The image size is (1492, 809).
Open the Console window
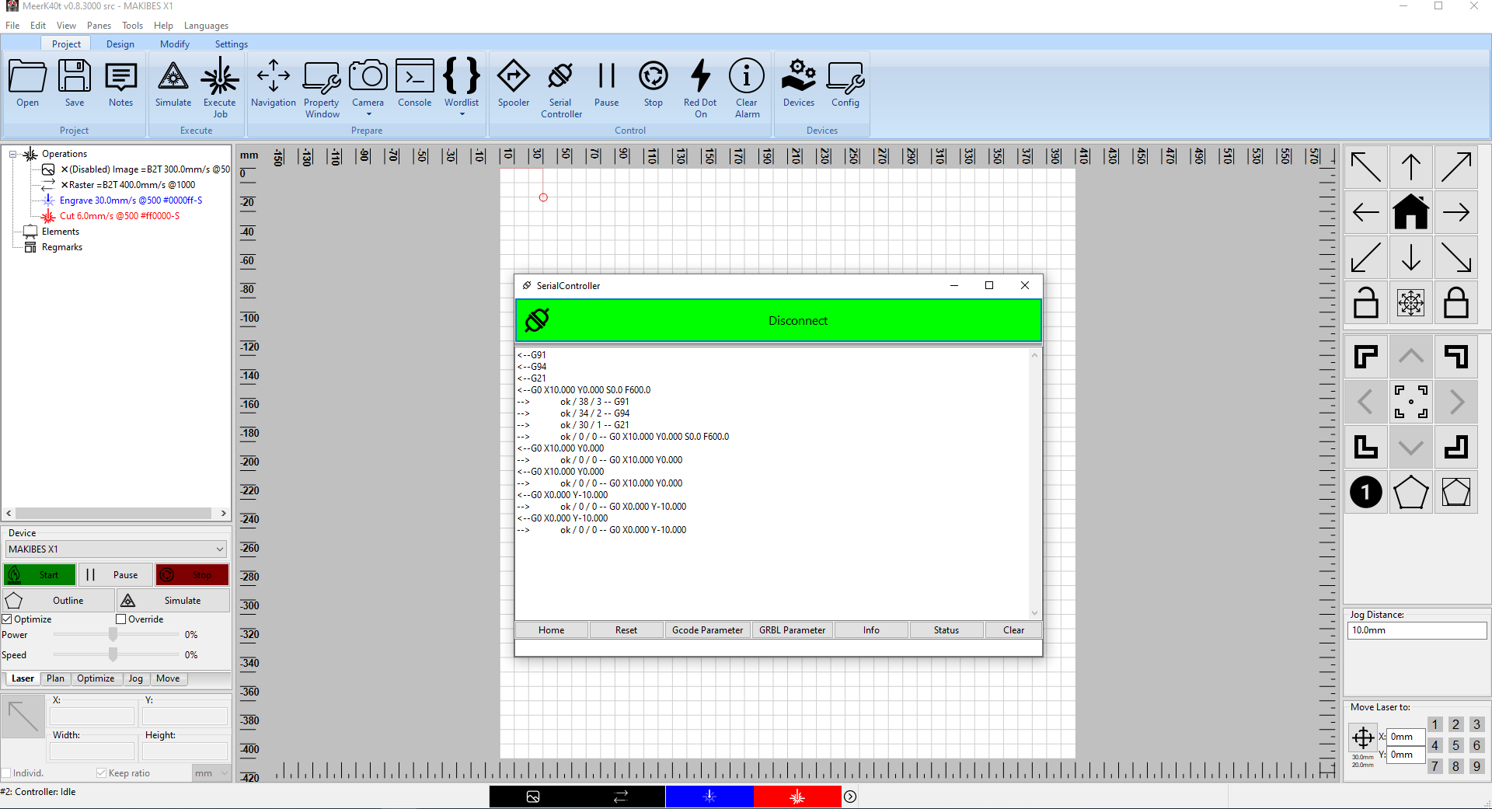pos(414,84)
